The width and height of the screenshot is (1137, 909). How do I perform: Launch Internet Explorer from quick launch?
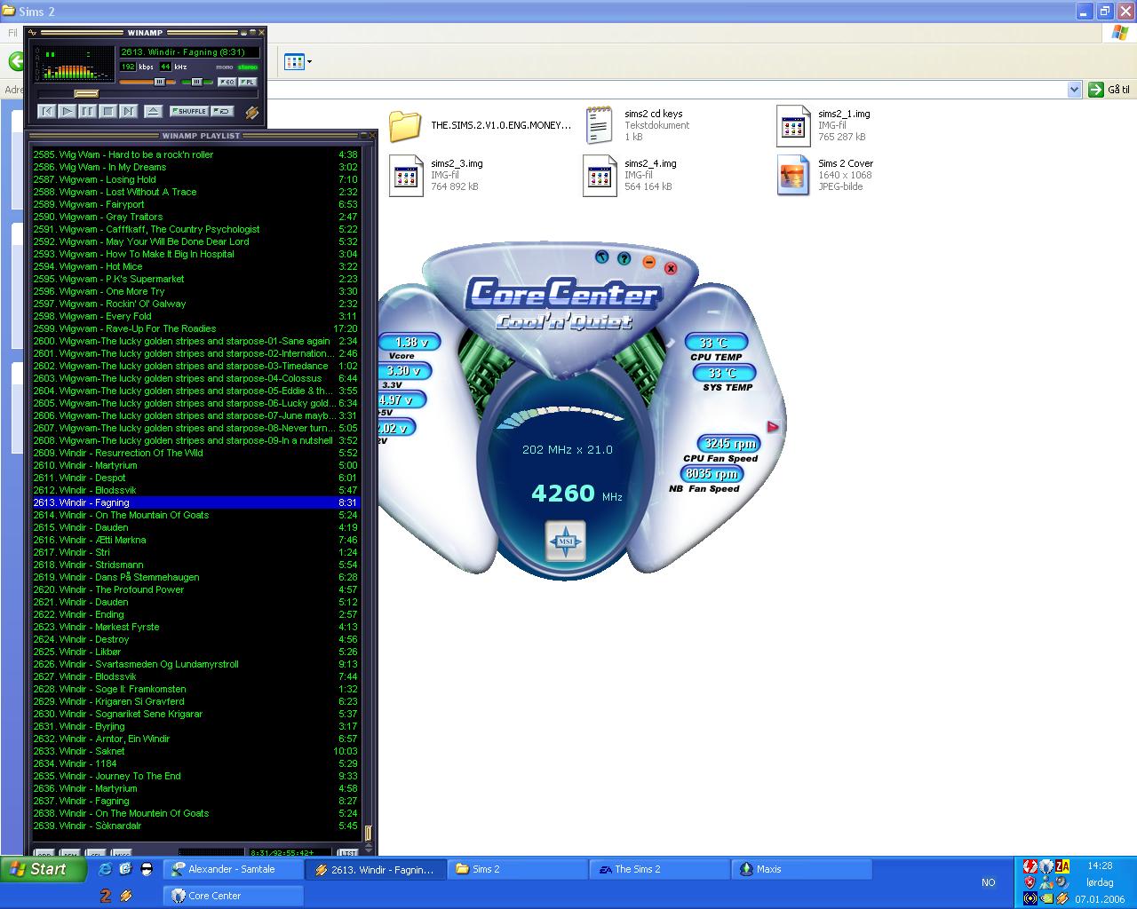[x=106, y=869]
